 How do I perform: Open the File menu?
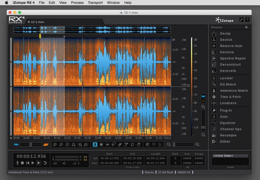pyautogui.click(x=41, y=2)
